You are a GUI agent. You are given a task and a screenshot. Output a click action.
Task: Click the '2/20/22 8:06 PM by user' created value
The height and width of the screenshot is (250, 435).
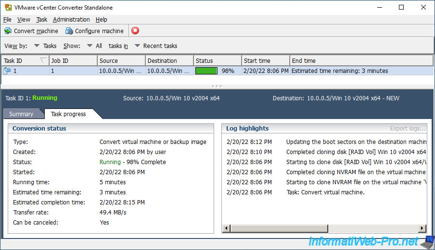(133, 152)
